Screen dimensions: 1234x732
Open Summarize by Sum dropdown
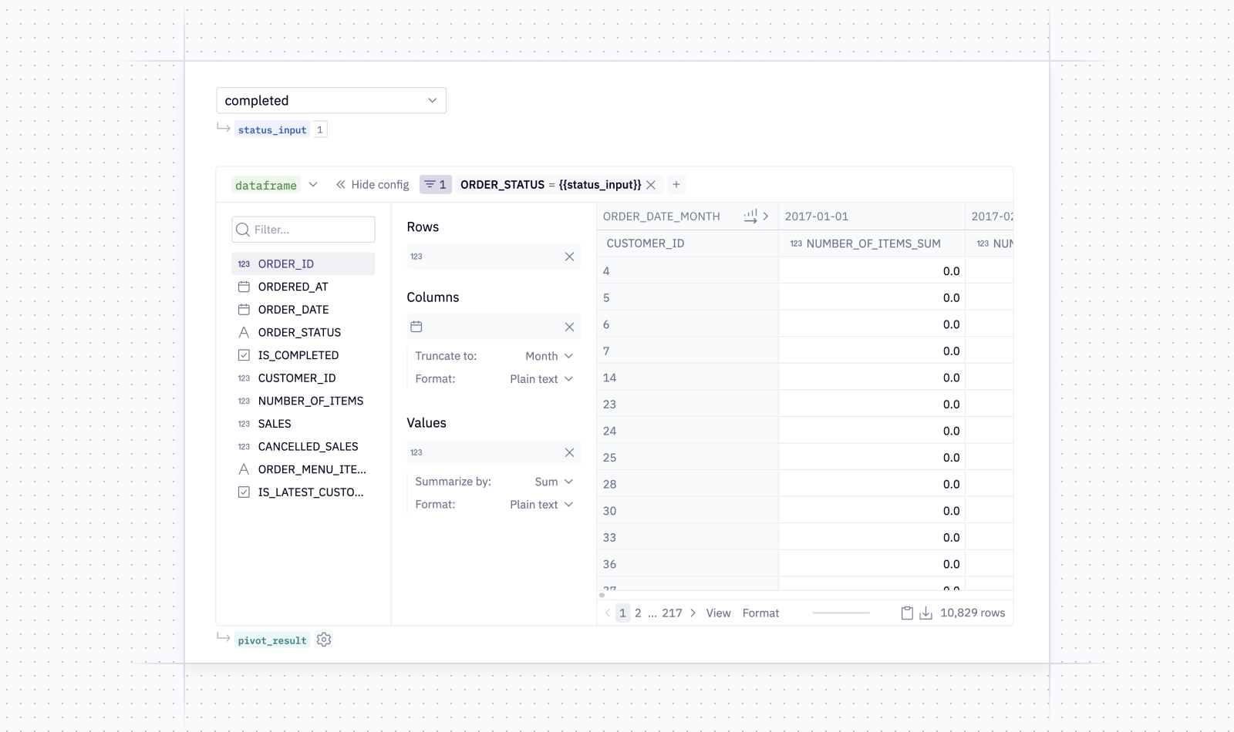(x=554, y=482)
